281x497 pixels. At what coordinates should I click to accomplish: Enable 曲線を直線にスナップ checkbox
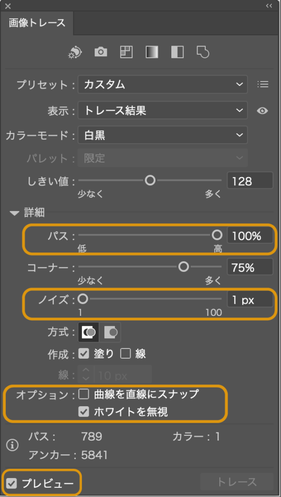(83, 394)
